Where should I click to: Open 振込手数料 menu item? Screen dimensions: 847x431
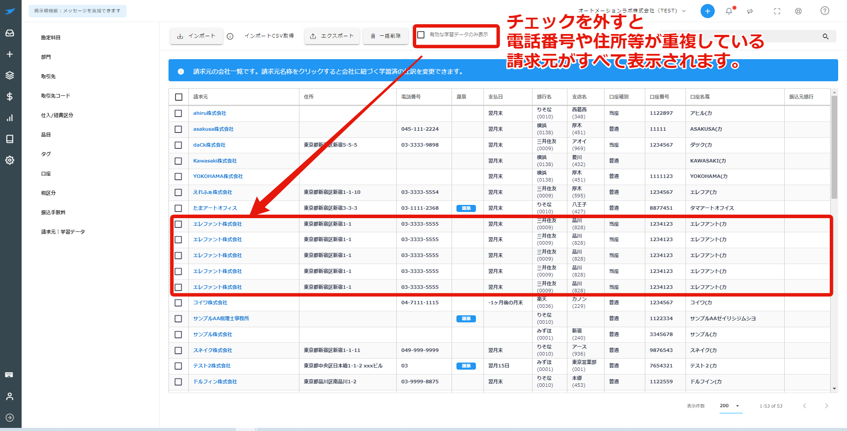pos(53,212)
